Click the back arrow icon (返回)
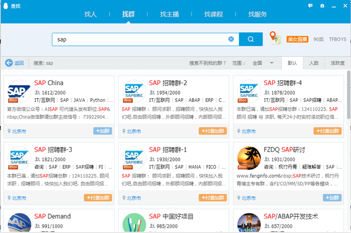The image size is (351, 233). (9, 63)
